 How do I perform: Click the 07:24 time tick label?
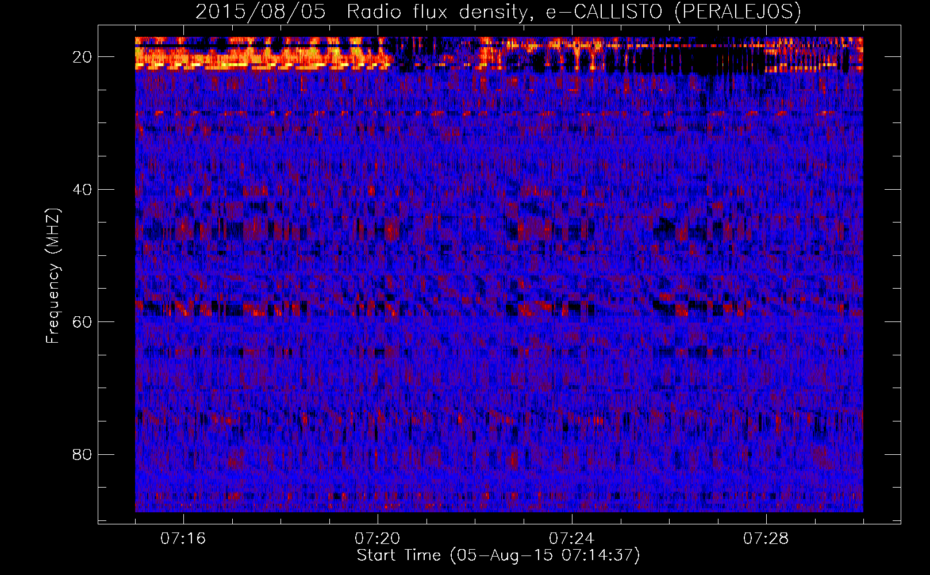[x=572, y=539]
